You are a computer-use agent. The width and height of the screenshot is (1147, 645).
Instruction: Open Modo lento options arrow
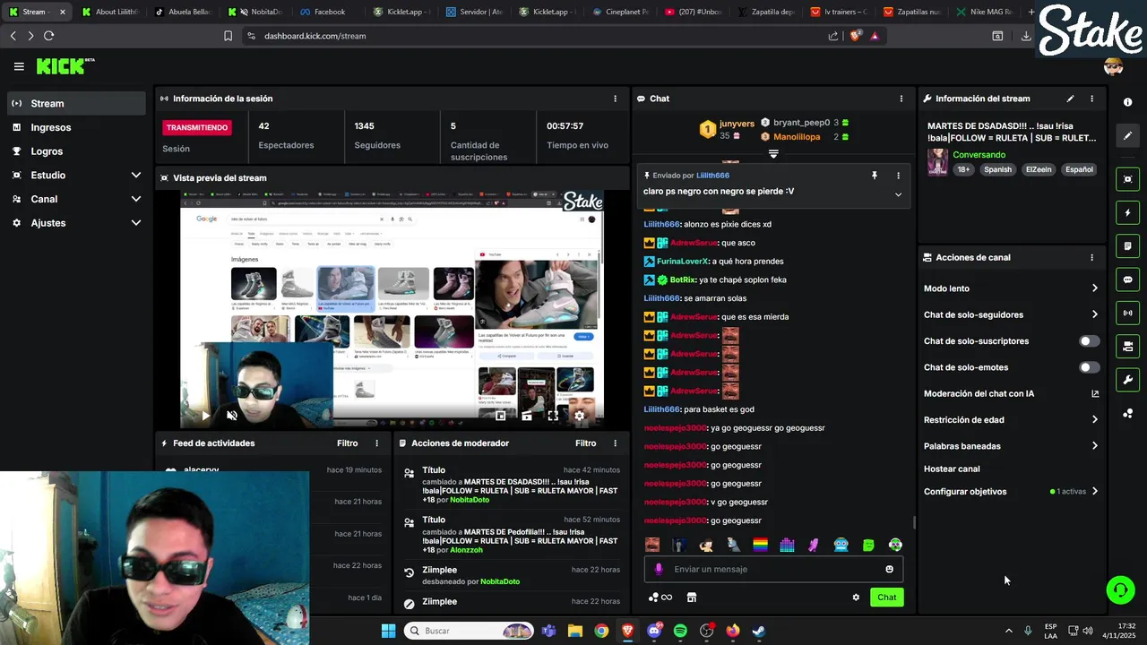[x=1094, y=288]
